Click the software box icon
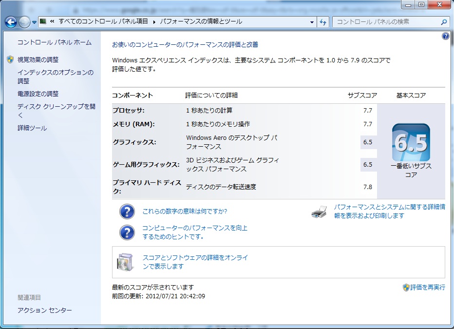 [x=125, y=262]
